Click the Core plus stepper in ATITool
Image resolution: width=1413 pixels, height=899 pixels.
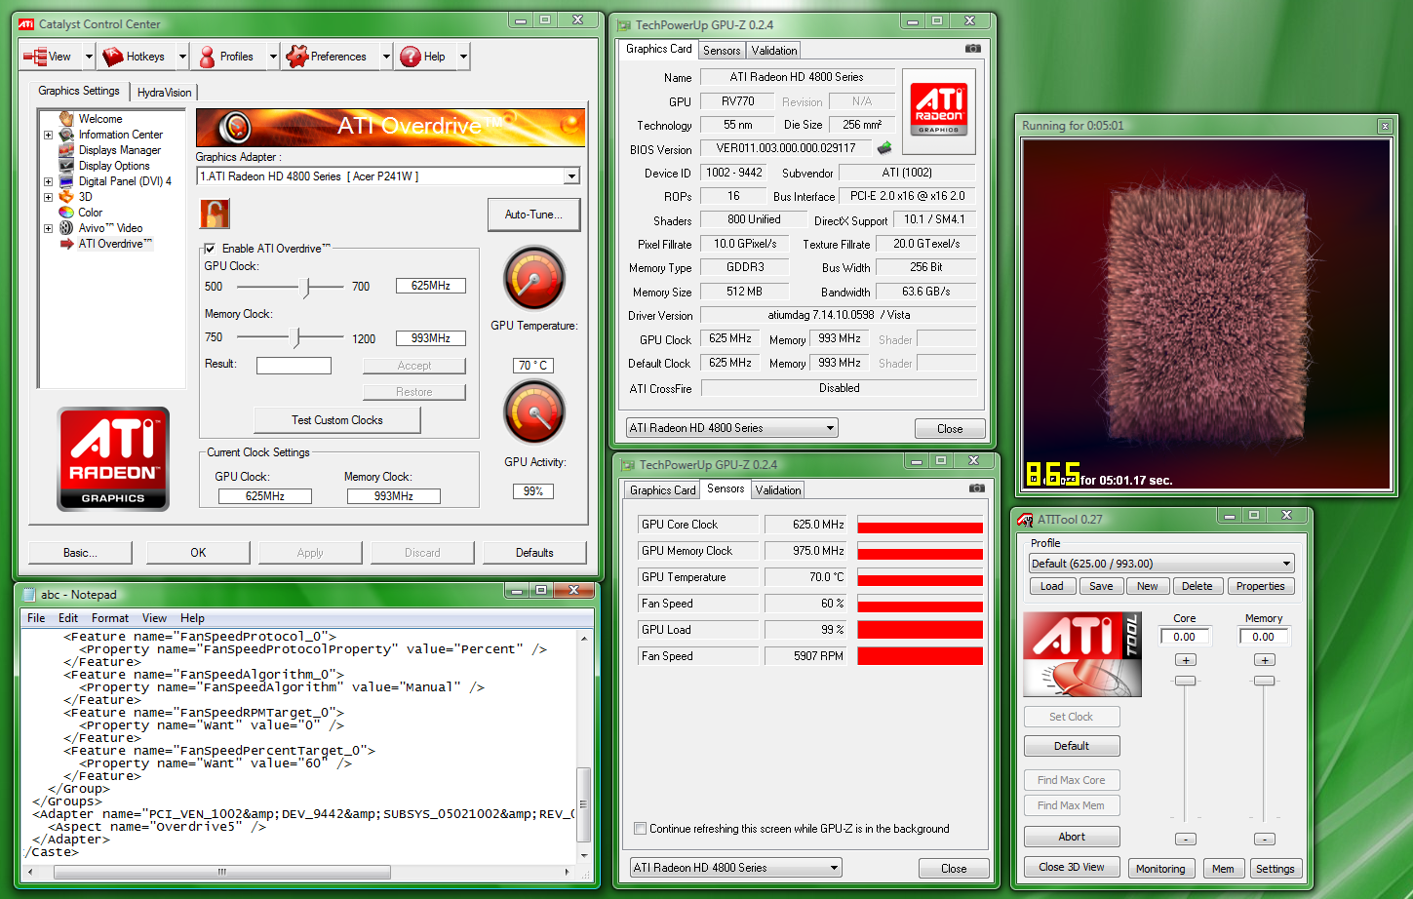click(1186, 660)
